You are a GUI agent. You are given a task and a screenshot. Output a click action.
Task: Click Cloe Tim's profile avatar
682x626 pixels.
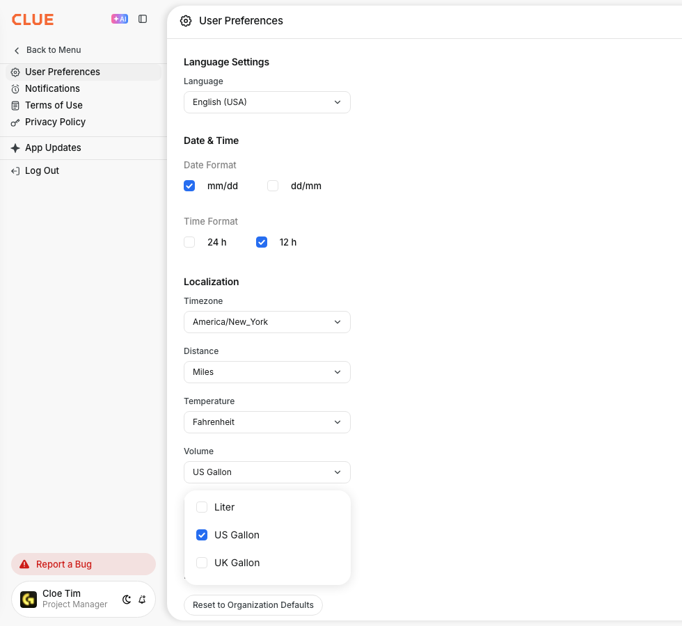pyautogui.click(x=29, y=600)
